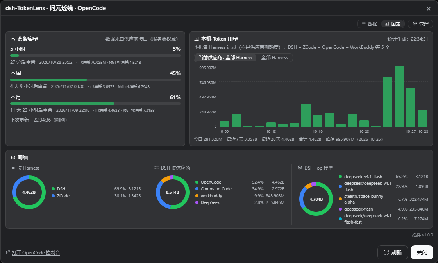Select the Command Code supplier row label

(x=216, y=189)
